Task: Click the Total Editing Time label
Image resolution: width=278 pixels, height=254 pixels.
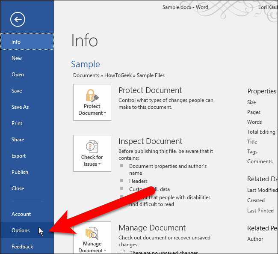Action: coord(262,132)
